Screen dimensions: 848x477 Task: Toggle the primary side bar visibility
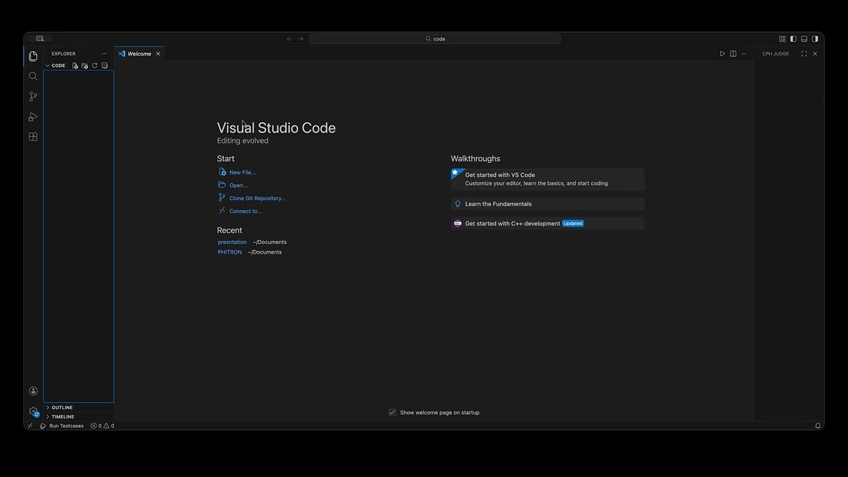793,39
